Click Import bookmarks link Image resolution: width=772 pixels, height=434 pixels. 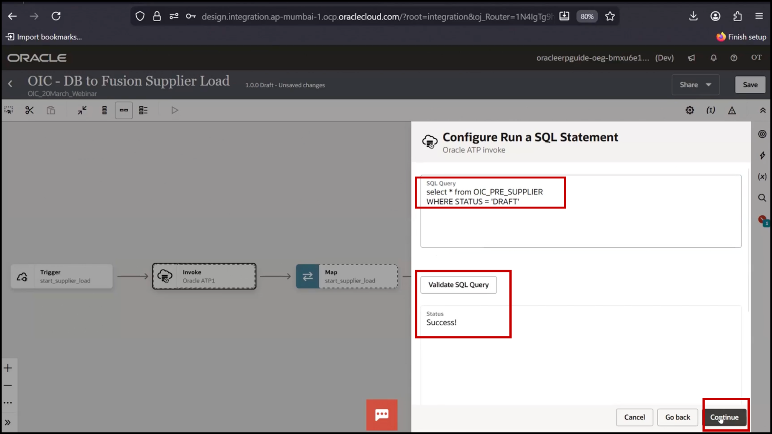(x=44, y=37)
